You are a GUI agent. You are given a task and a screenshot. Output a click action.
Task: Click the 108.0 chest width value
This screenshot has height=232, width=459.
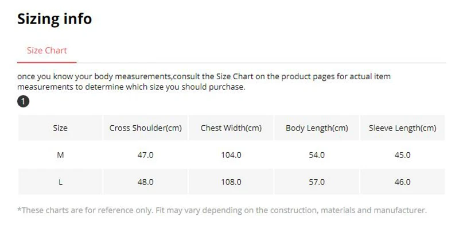tap(231, 182)
